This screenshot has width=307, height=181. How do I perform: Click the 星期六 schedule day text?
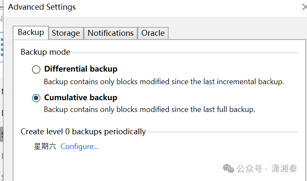tap(45, 146)
